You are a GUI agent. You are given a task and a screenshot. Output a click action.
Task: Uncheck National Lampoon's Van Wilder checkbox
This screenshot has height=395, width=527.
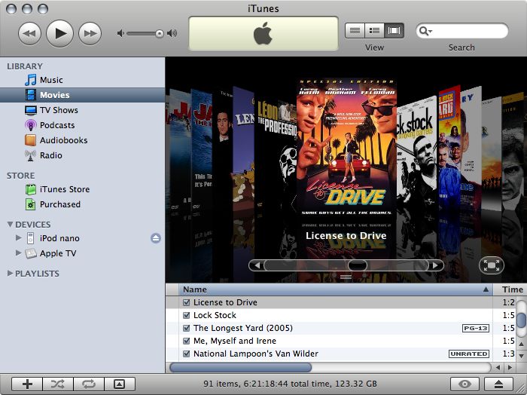click(x=186, y=354)
